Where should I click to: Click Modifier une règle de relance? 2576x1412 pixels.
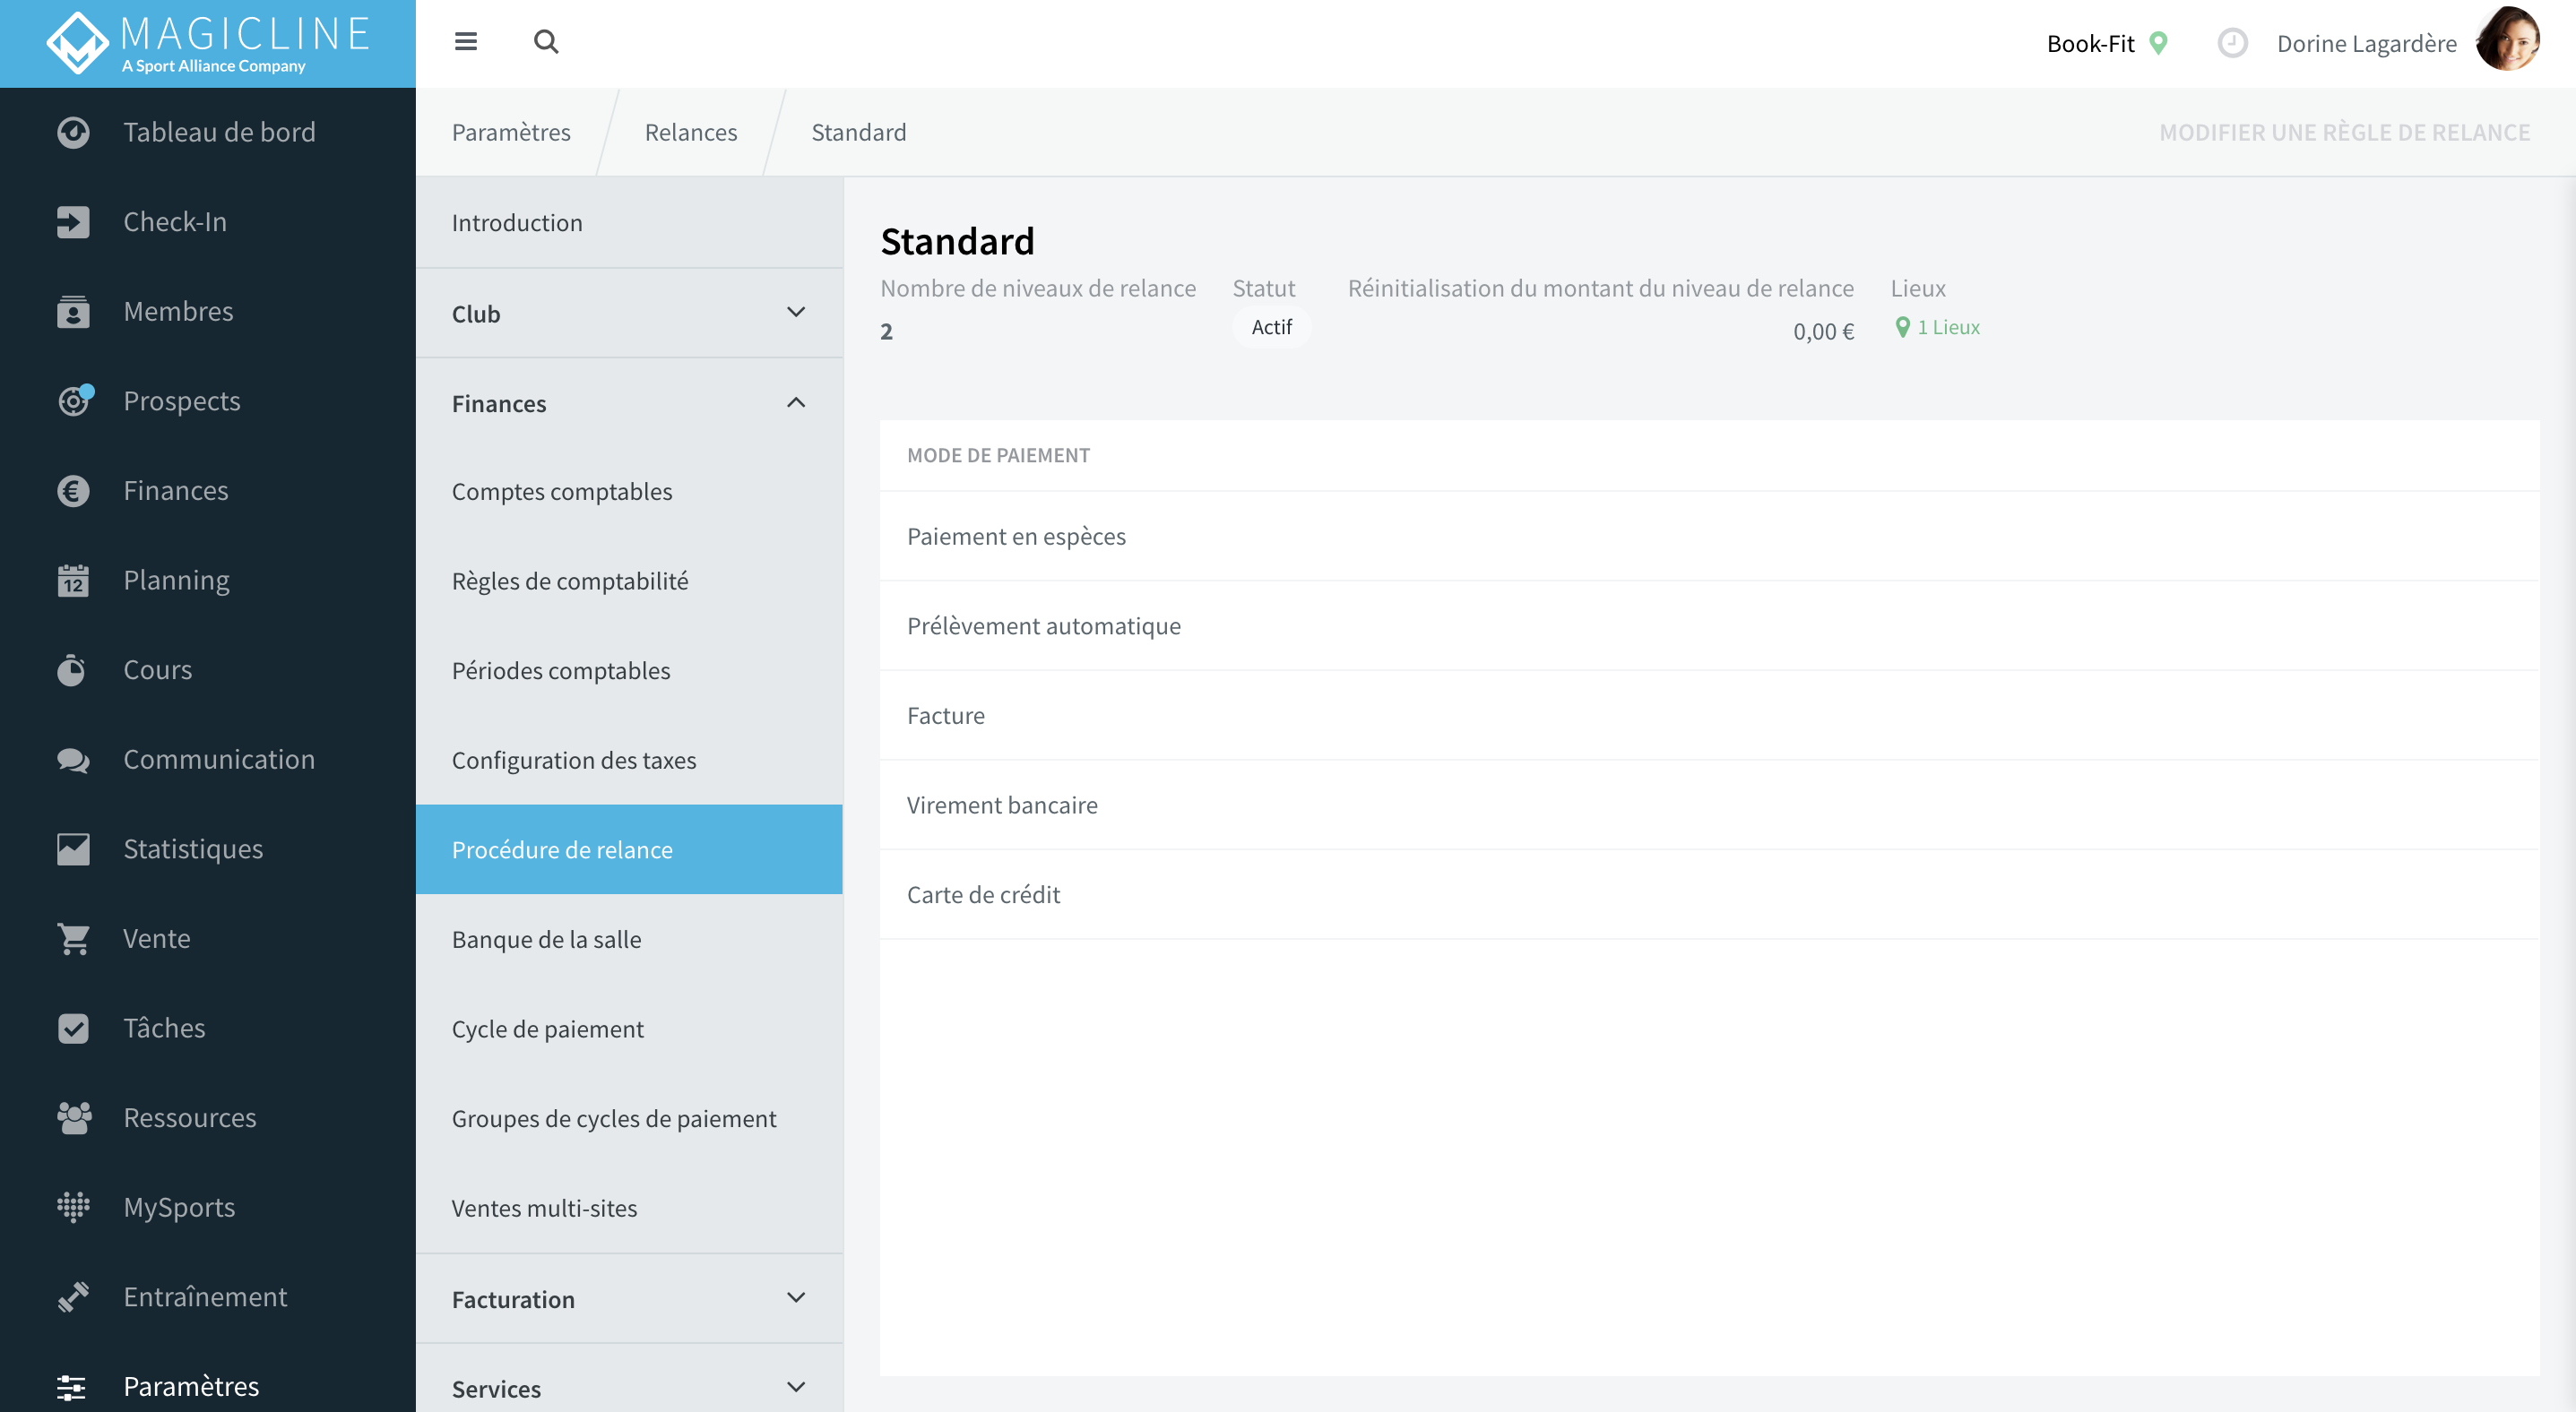click(x=2344, y=132)
